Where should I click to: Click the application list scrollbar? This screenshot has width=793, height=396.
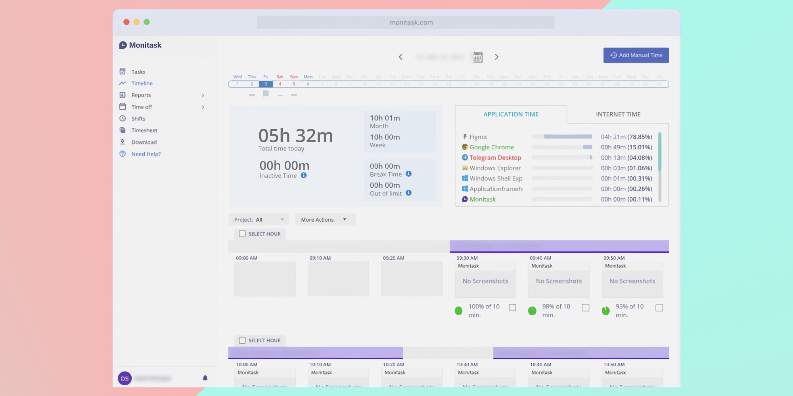[660, 167]
